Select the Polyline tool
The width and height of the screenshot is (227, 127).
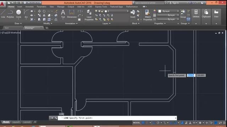(x=10, y=14)
